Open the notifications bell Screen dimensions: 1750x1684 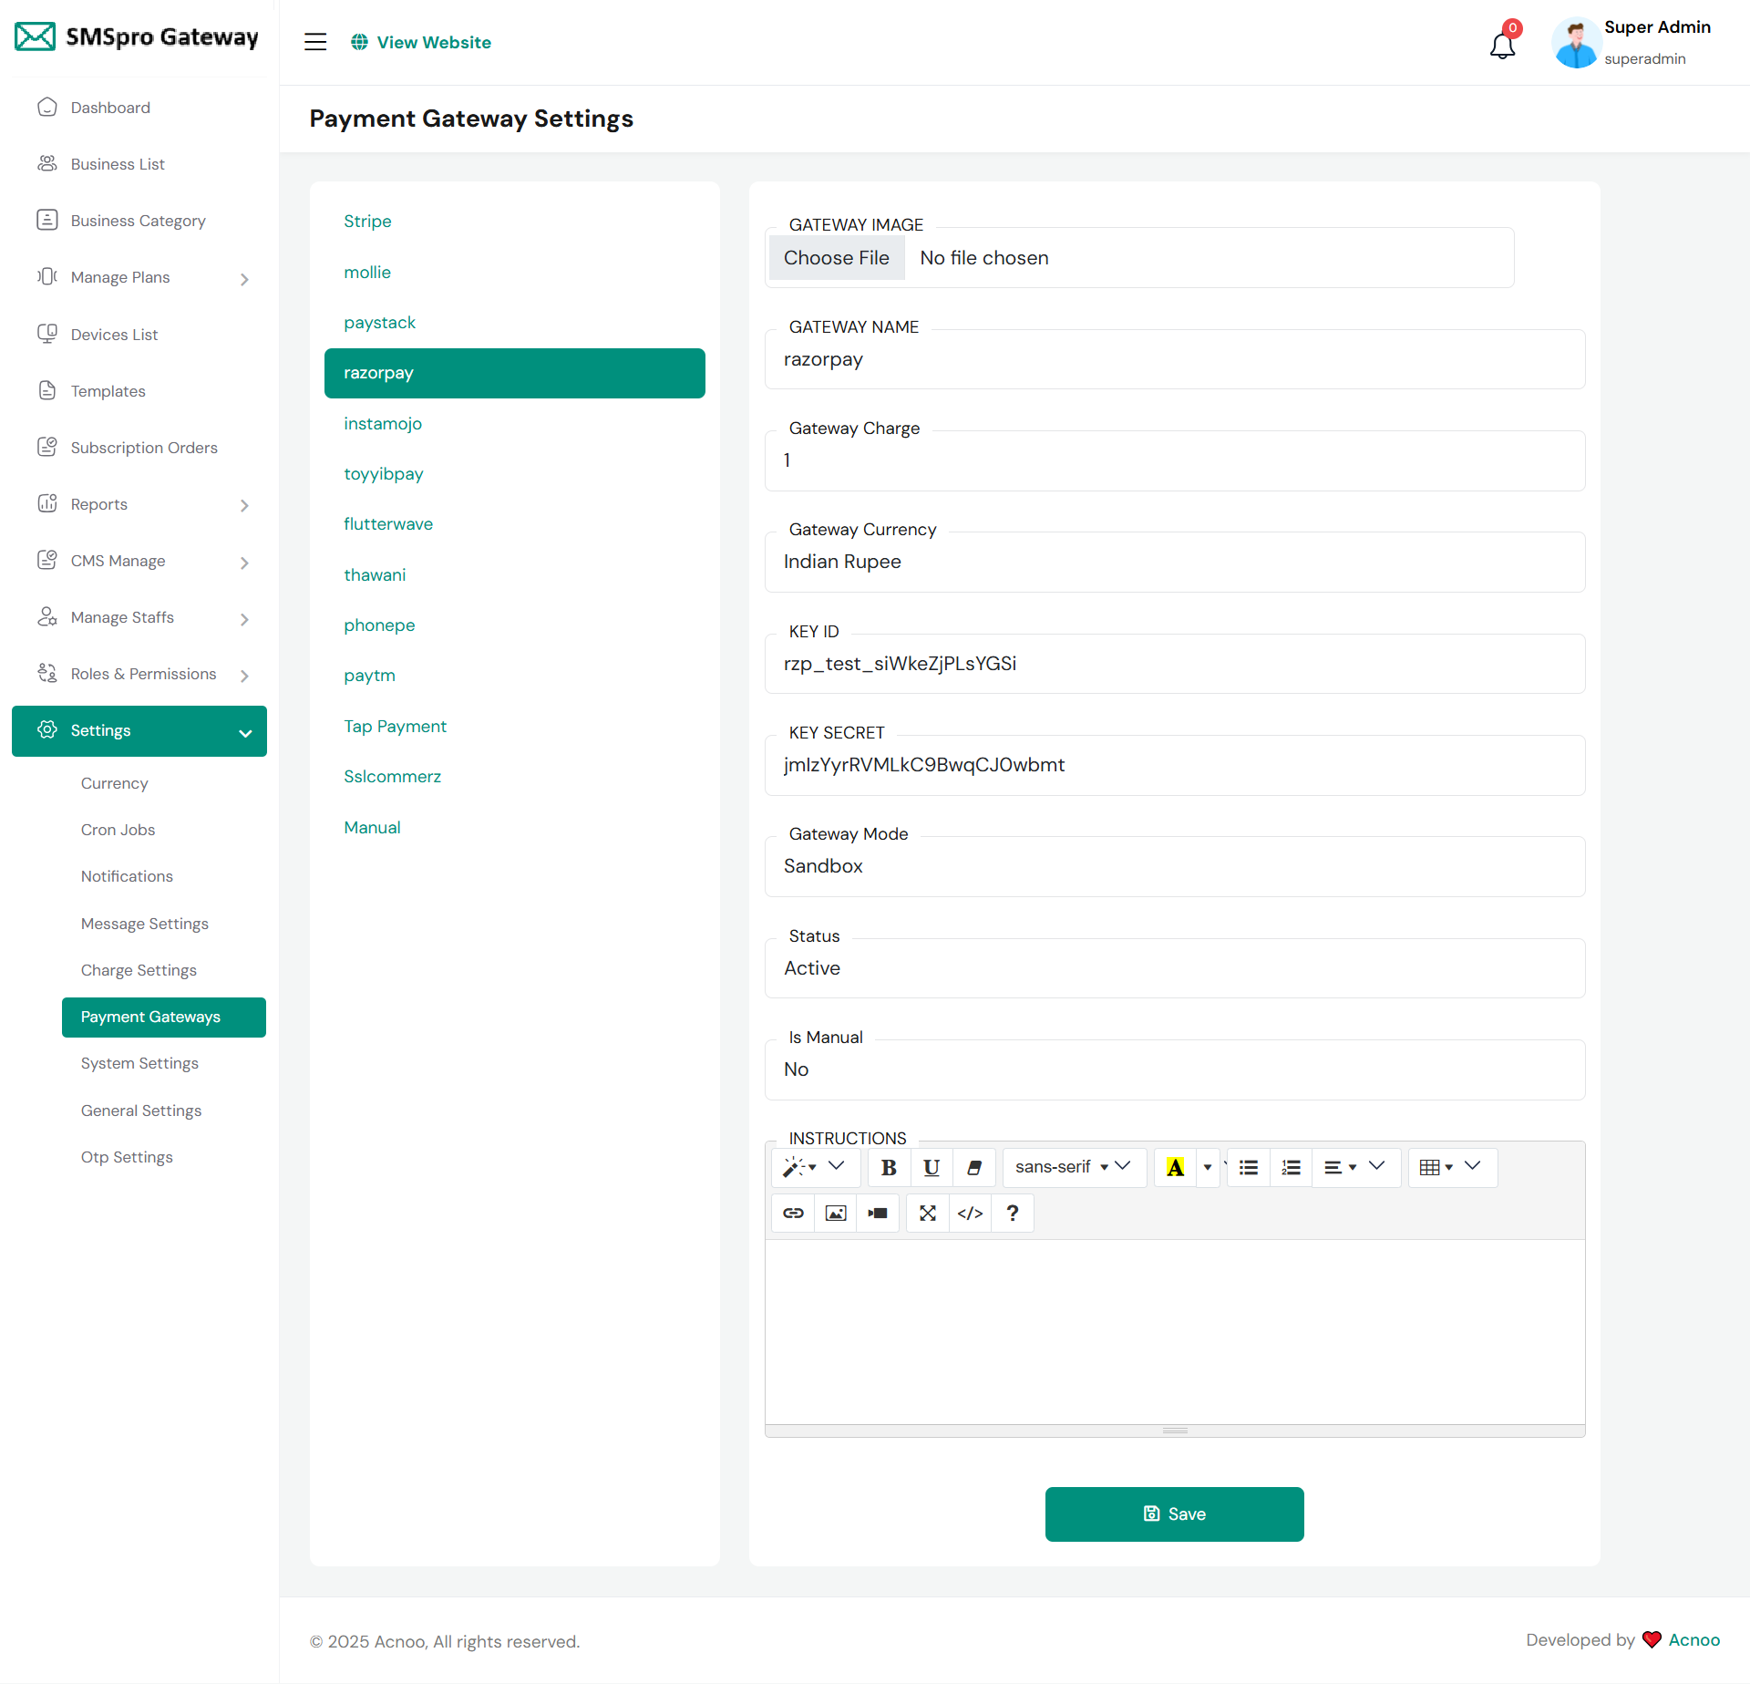(x=1502, y=46)
